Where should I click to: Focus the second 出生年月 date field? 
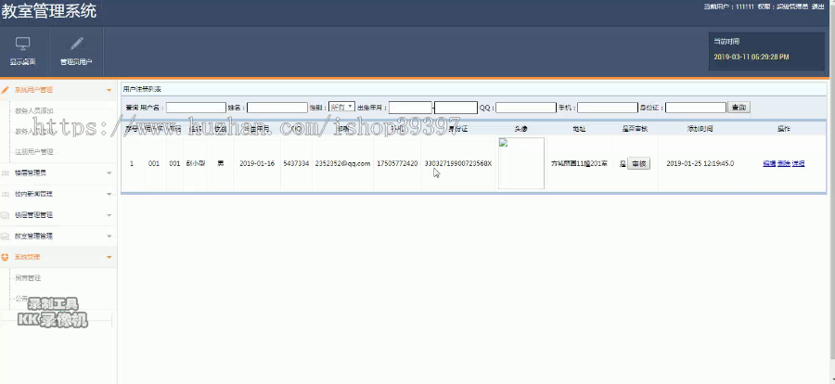point(456,108)
